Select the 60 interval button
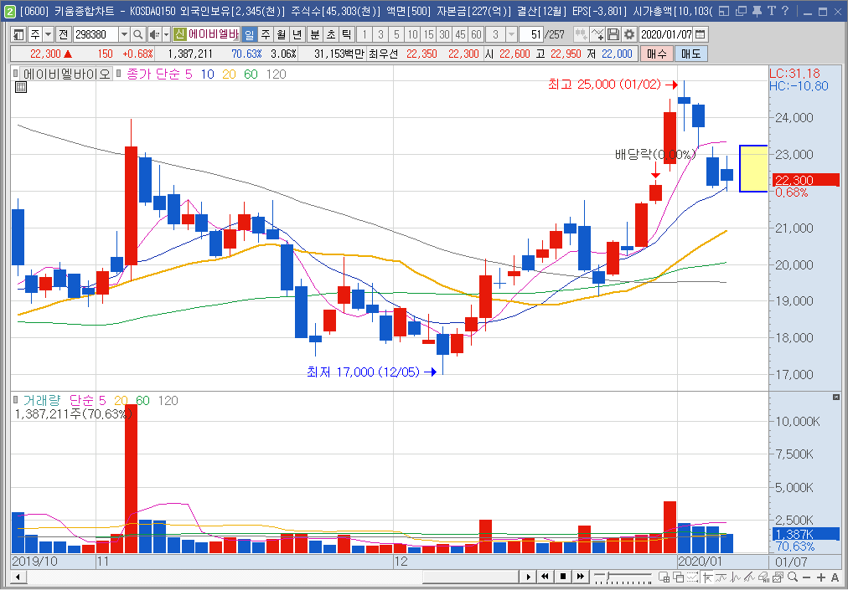The height and width of the screenshot is (590, 848). point(476,35)
